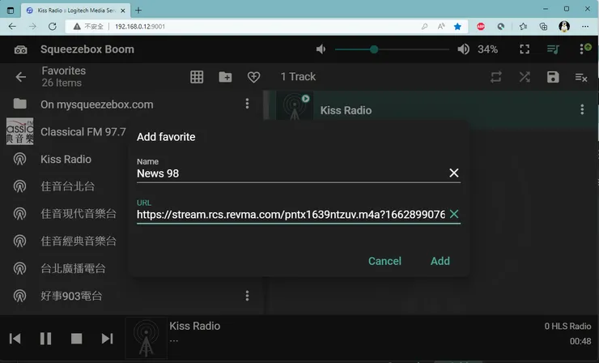Toggle shuffle mode for queue
The image size is (599, 363).
point(525,77)
